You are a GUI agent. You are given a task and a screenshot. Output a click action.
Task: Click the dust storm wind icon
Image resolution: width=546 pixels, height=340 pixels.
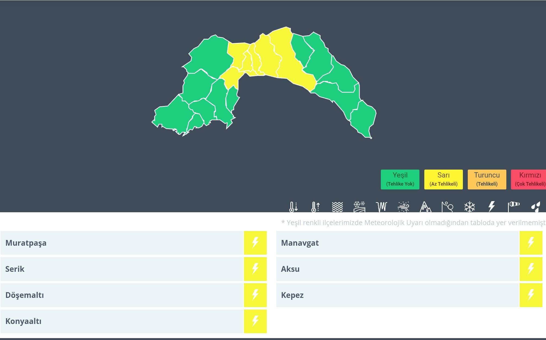403,207
